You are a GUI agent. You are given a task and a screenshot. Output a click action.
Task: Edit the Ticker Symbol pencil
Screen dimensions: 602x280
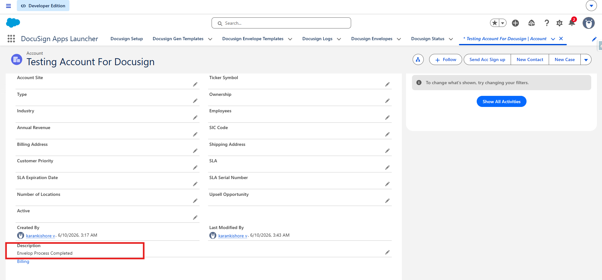tap(387, 84)
